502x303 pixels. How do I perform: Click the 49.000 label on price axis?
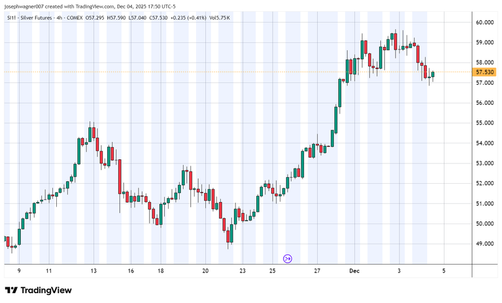(484, 244)
